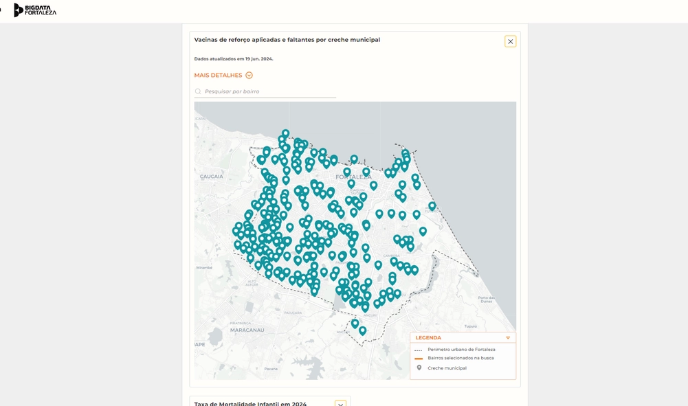This screenshot has width=688, height=406.
Task: Collapse the LEGENDA panel with its arrow
Action: point(508,338)
